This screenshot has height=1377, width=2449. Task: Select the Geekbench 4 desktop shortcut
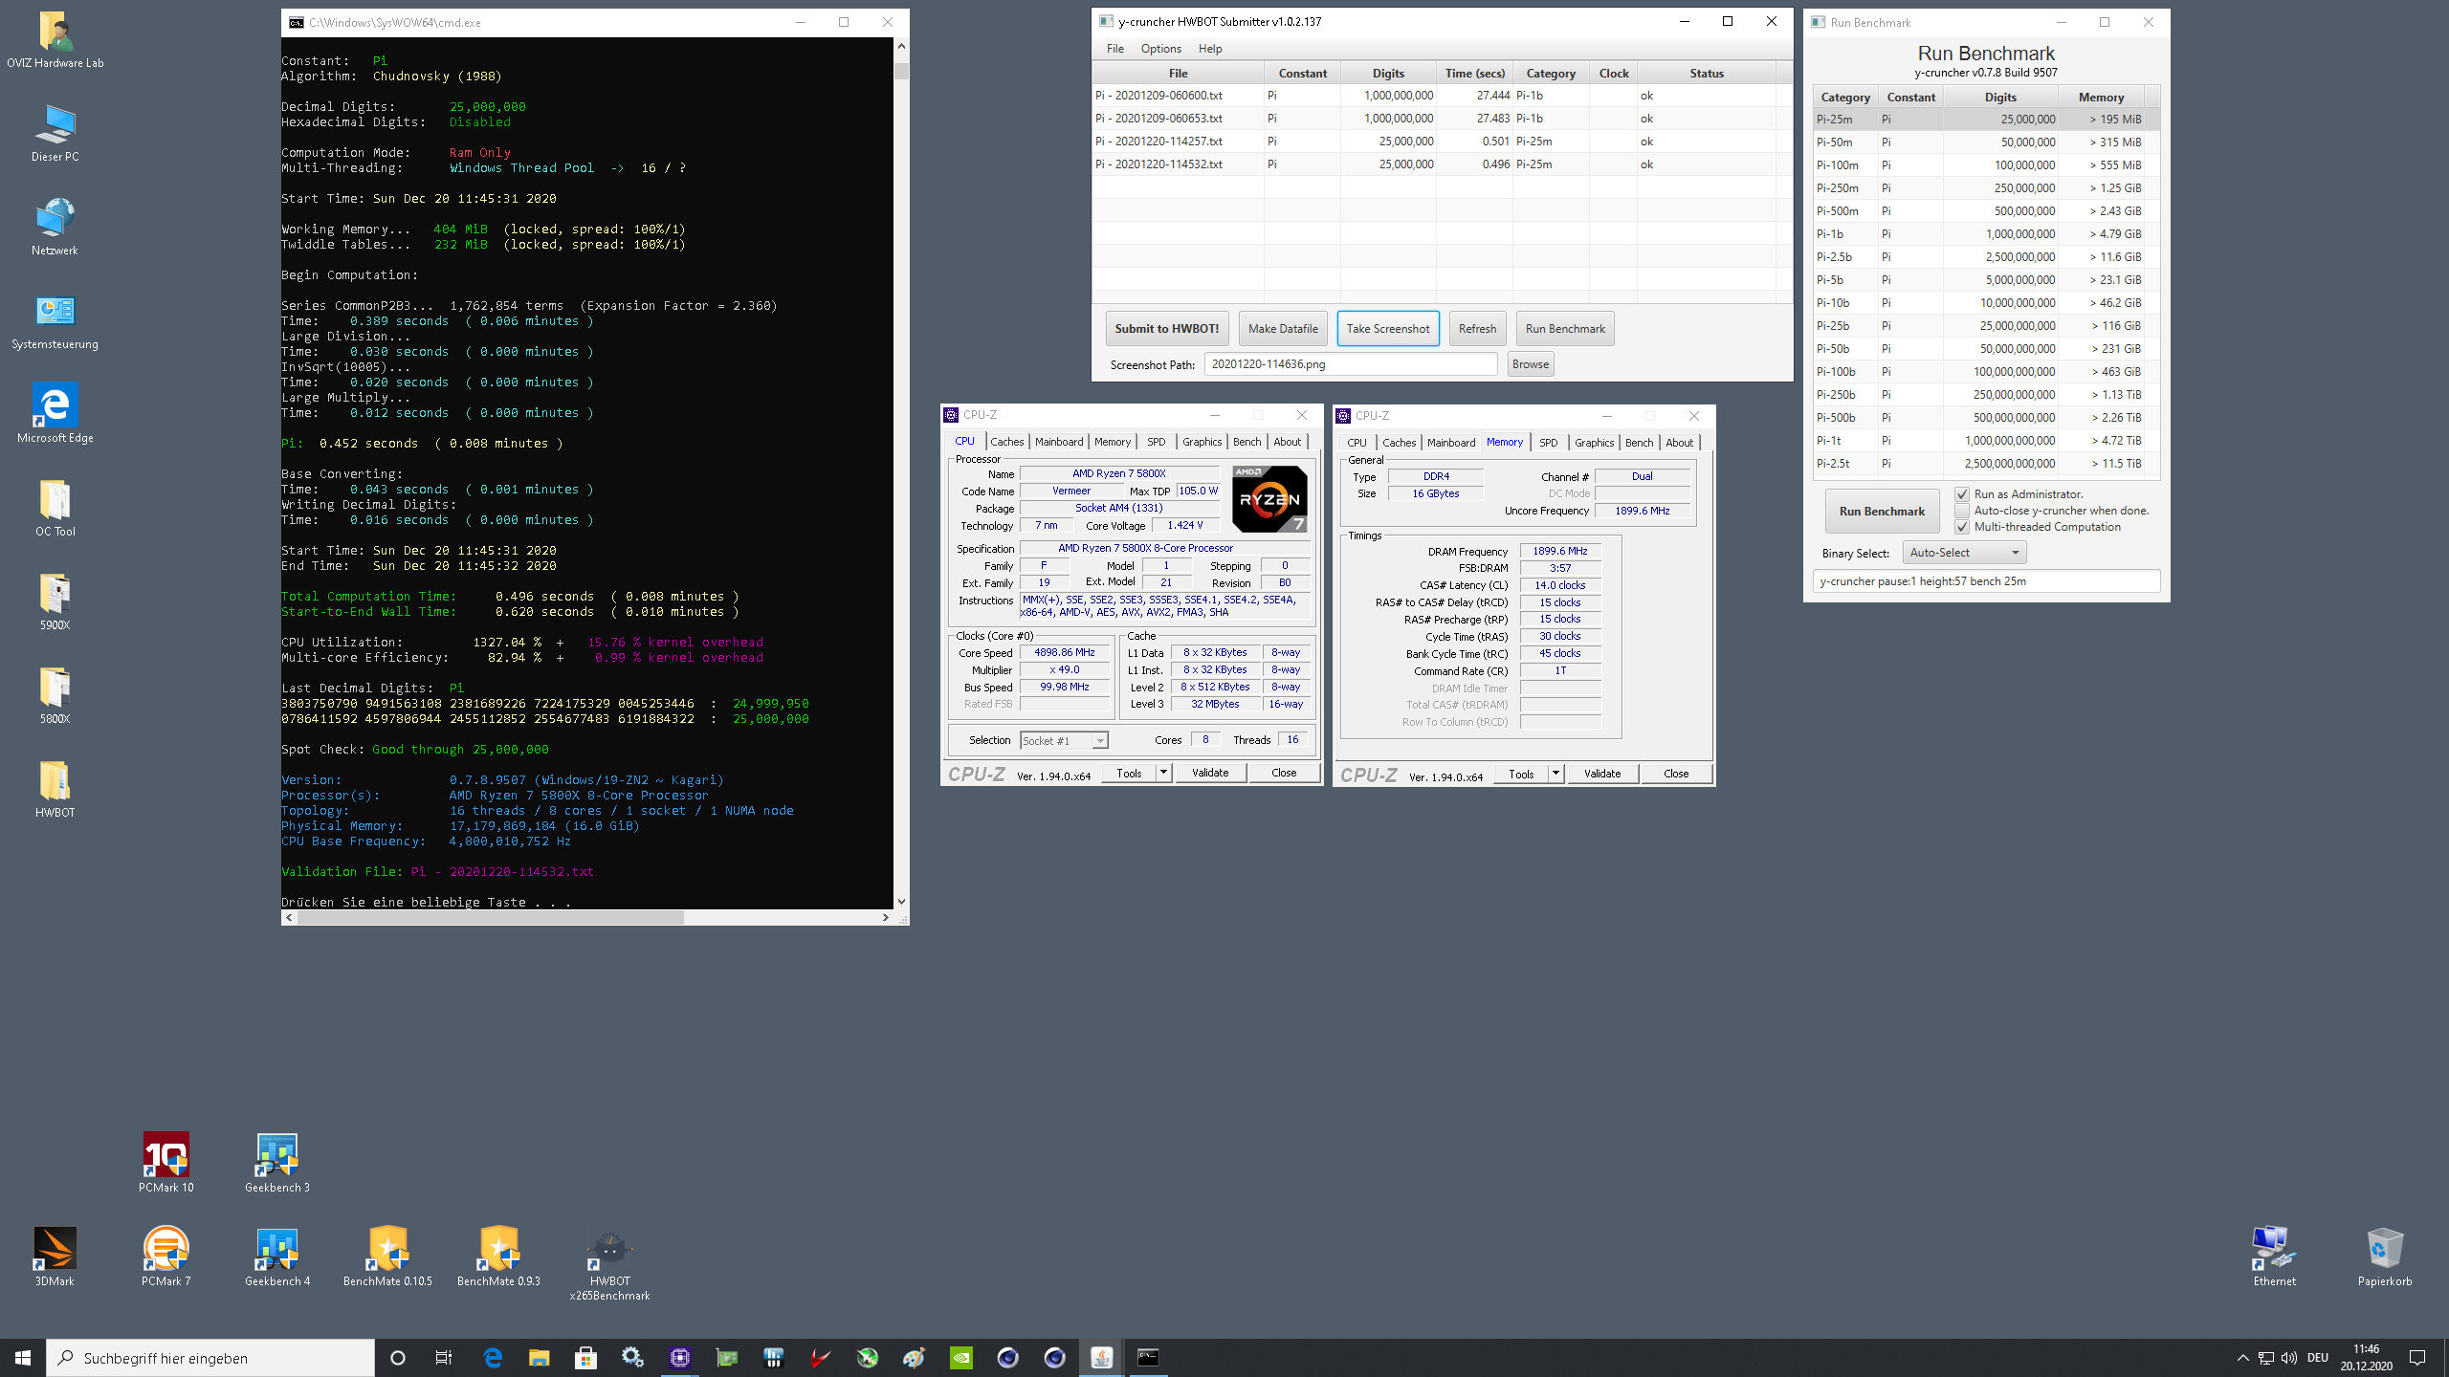[x=277, y=1257]
